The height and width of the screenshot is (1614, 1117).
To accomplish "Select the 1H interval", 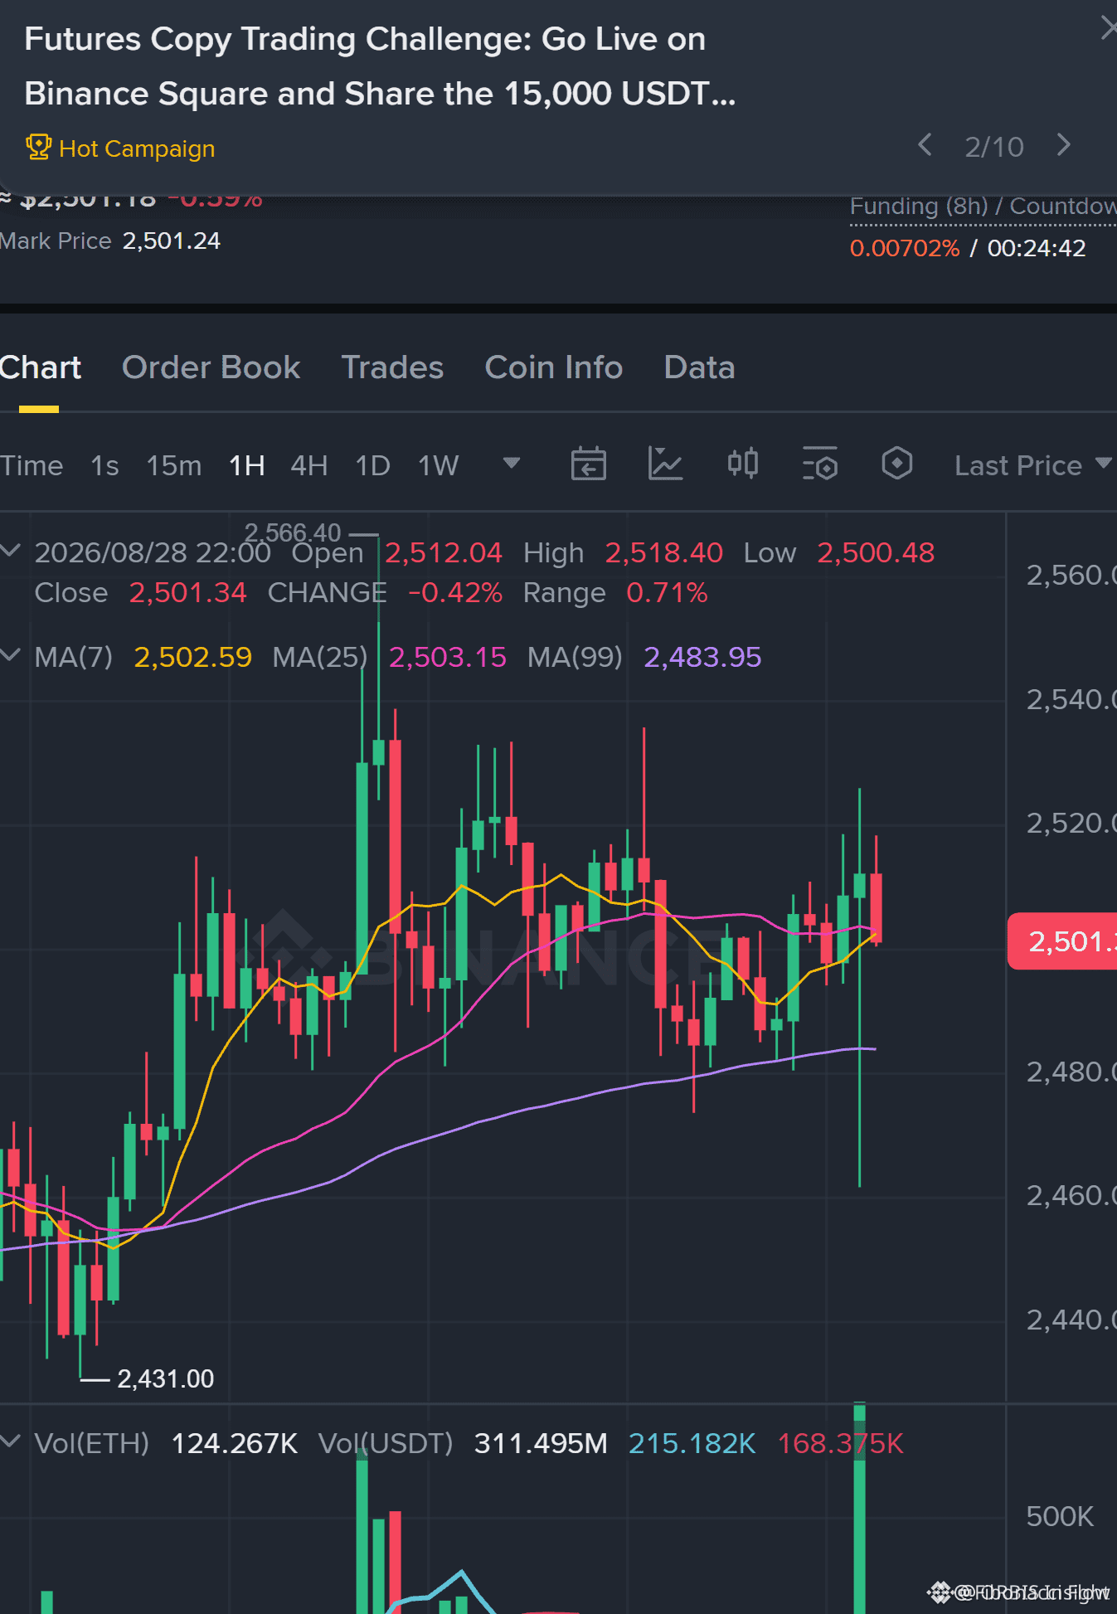I will [246, 465].
